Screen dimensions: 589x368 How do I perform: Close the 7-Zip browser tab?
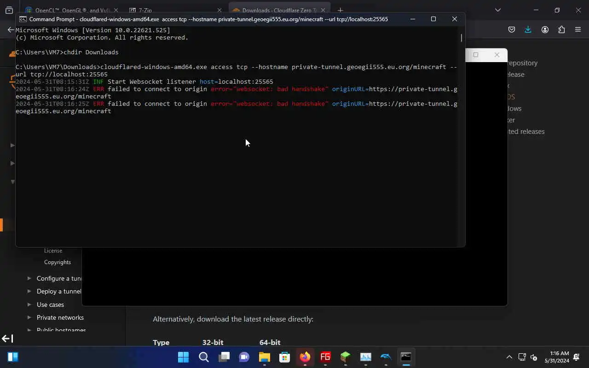(x=219, y=10)
